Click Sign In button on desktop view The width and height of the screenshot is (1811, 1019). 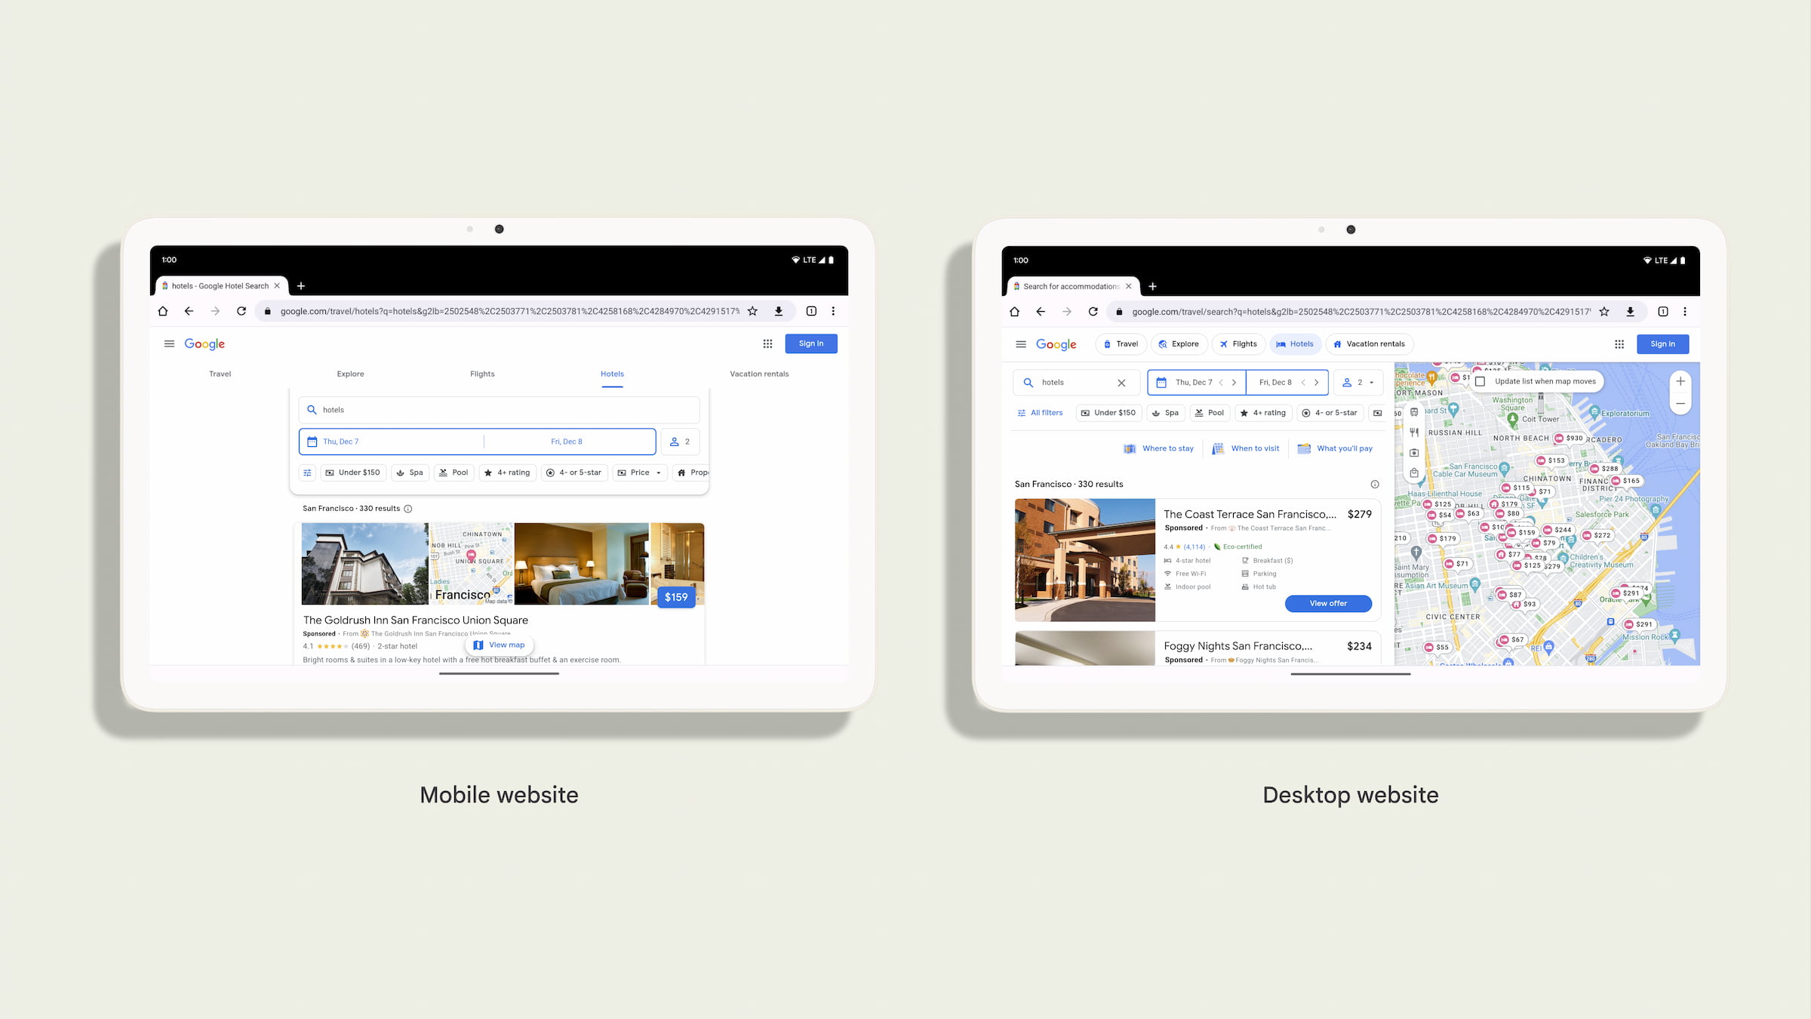[1663, 343]
